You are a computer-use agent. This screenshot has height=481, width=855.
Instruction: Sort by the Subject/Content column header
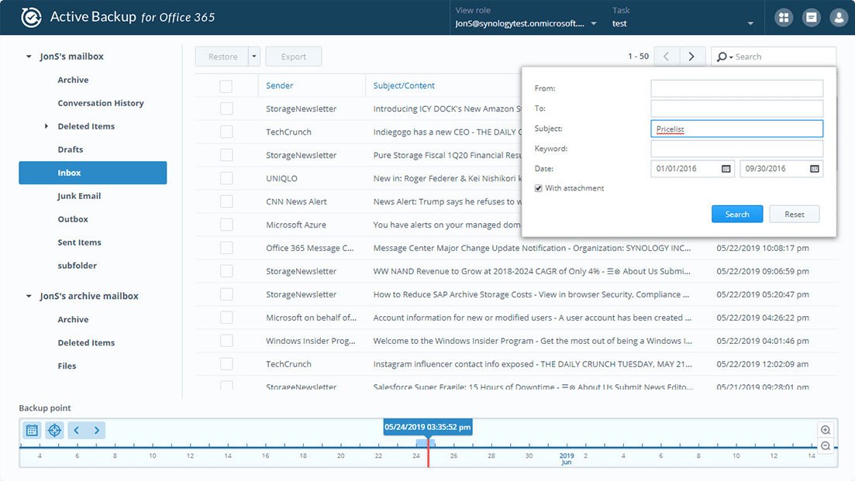(x=404, y=85)
